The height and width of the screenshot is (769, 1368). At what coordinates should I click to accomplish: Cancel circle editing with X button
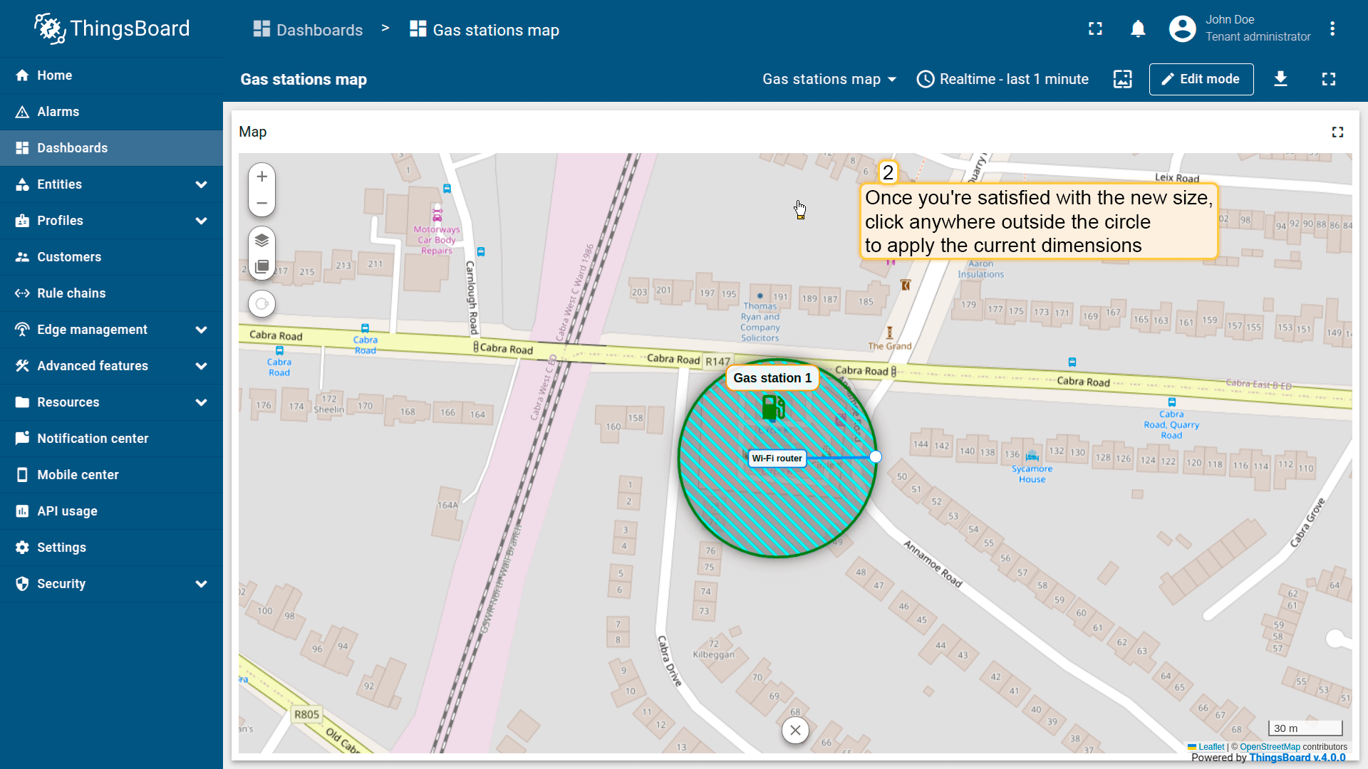pyautogui.click(x=795, y=730)
